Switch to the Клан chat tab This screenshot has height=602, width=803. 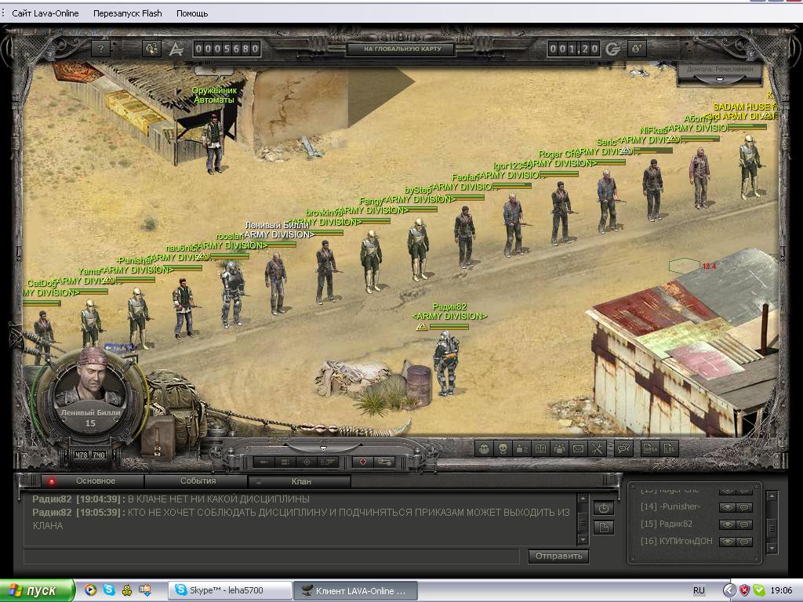click(300, 481)
